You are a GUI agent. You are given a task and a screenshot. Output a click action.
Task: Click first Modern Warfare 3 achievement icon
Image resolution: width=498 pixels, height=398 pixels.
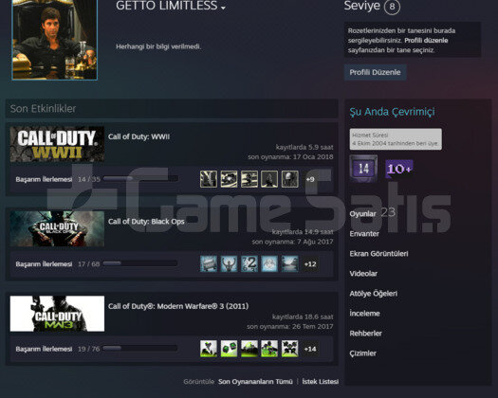[x=209, y=349]
